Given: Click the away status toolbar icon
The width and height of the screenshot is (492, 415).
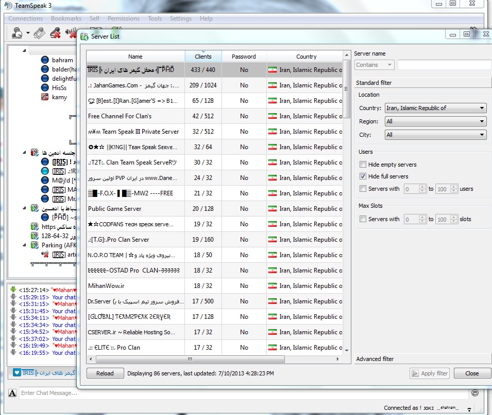Looking at the screenshot, I should (17, 33).
